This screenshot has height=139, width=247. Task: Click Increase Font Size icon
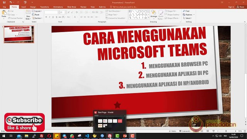pos(69,12)
